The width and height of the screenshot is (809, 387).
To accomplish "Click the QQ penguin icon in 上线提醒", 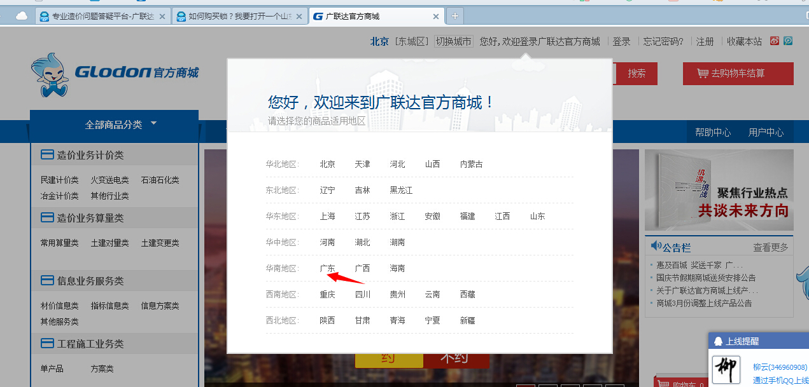I will tap(718, 341).
